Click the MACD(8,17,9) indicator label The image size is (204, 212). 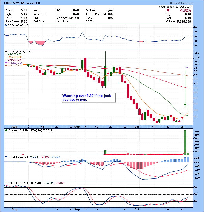click(18, 157)
